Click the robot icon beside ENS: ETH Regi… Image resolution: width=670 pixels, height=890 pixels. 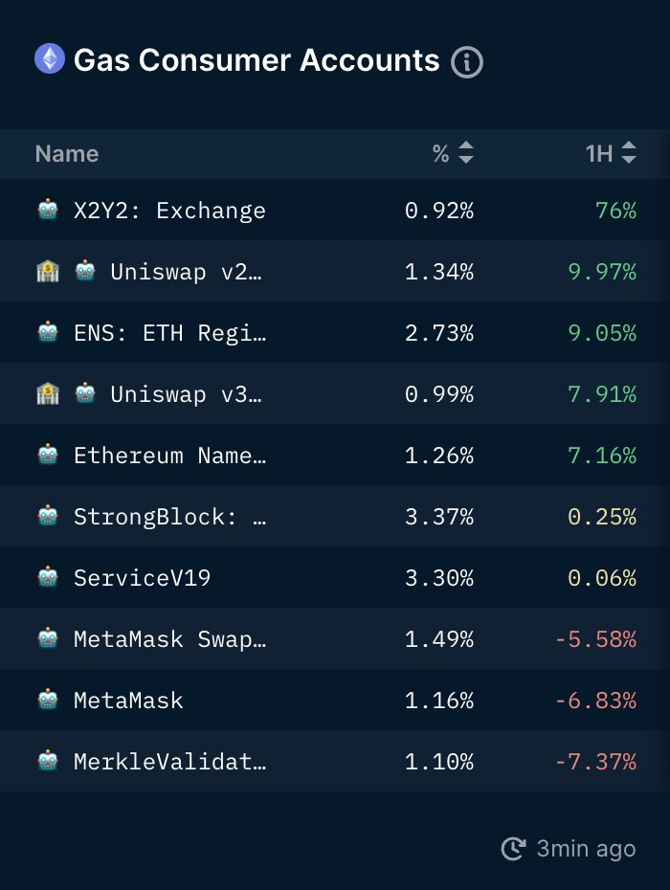tap(48, 333)
